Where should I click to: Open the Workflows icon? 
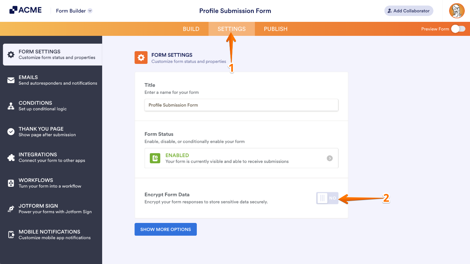click(11, 183)
